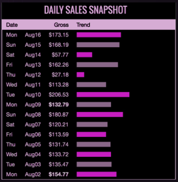Click the Trend column header
The width and height of the screenshot is (178, 182).
tap(83, 25)
